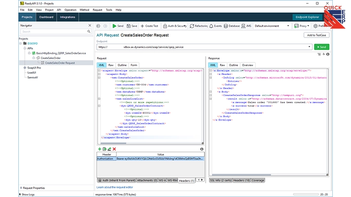Expand the SoapUI Pro node
This screenshot has width=351, height=197.
pyautogui.click(x=25, y=68)
